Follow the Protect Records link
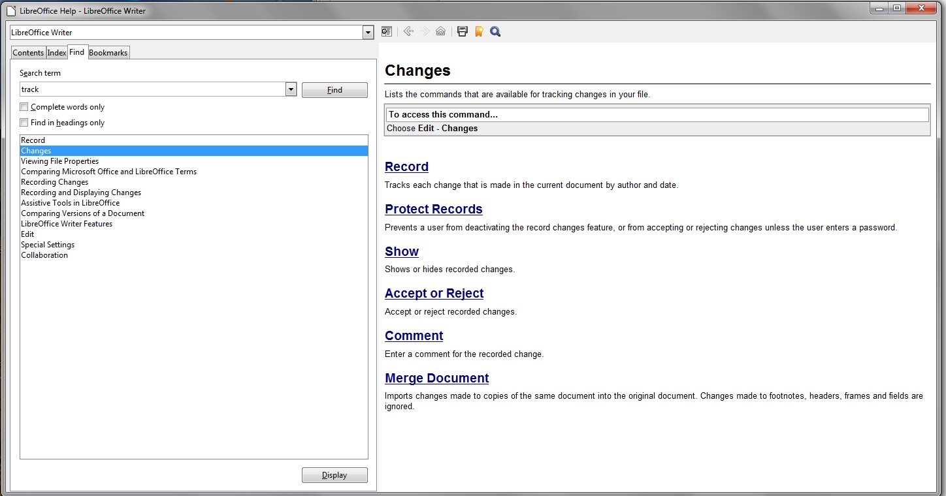 (434, 209)
